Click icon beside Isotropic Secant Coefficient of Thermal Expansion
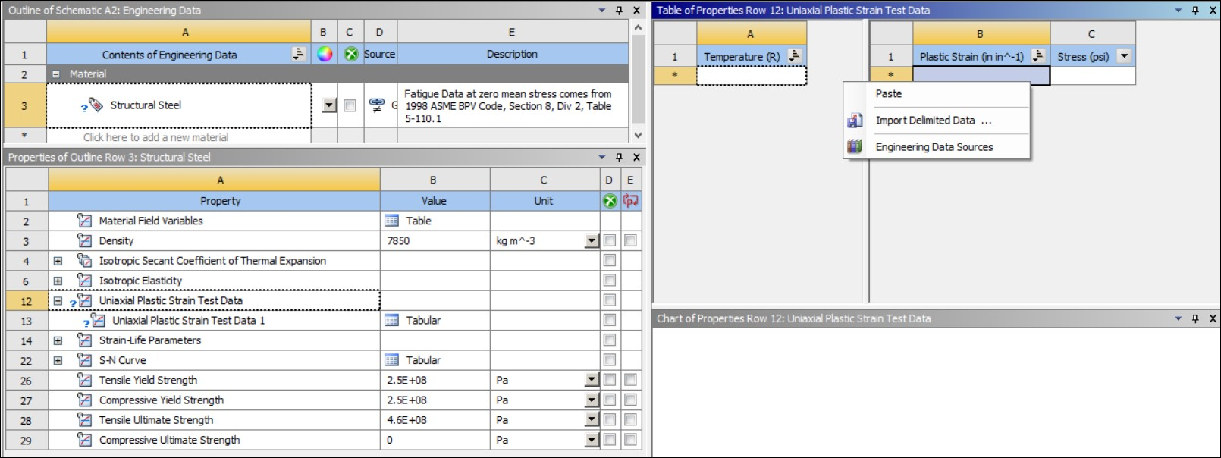Image resolution: width=1221 pixels, height=458 pixels. (x=85, y=260)
